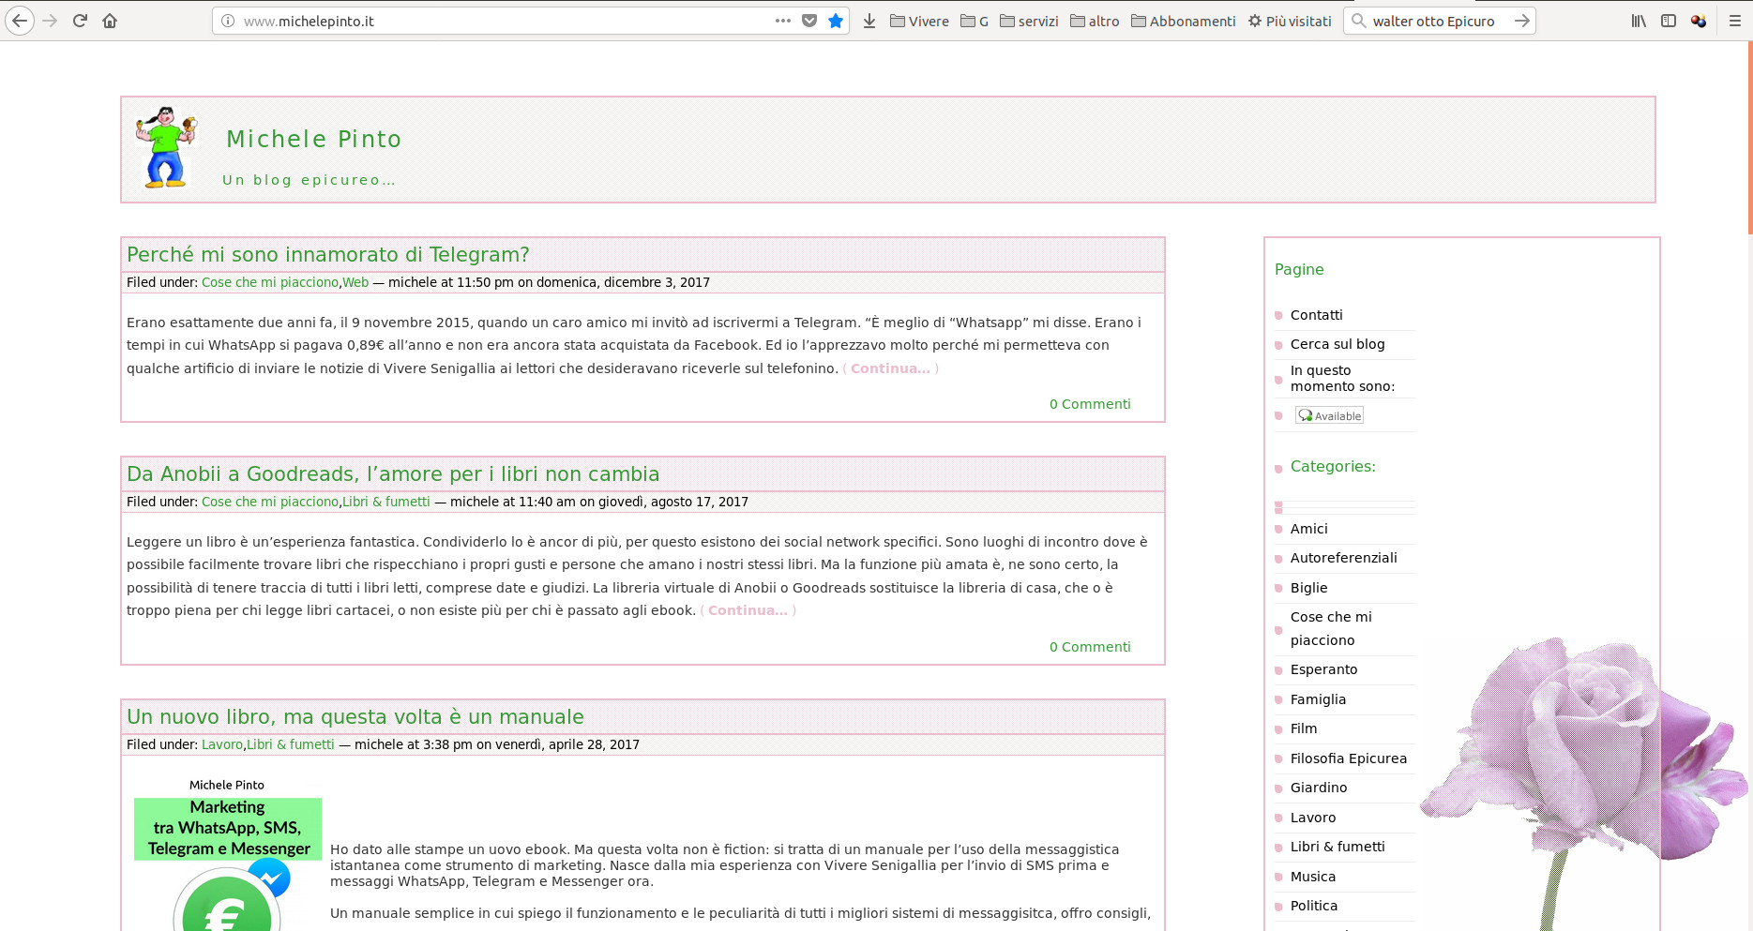
Task: Open the Film category
Action: 1304,728
